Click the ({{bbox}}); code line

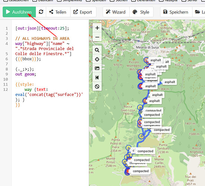tap(28, 59)
